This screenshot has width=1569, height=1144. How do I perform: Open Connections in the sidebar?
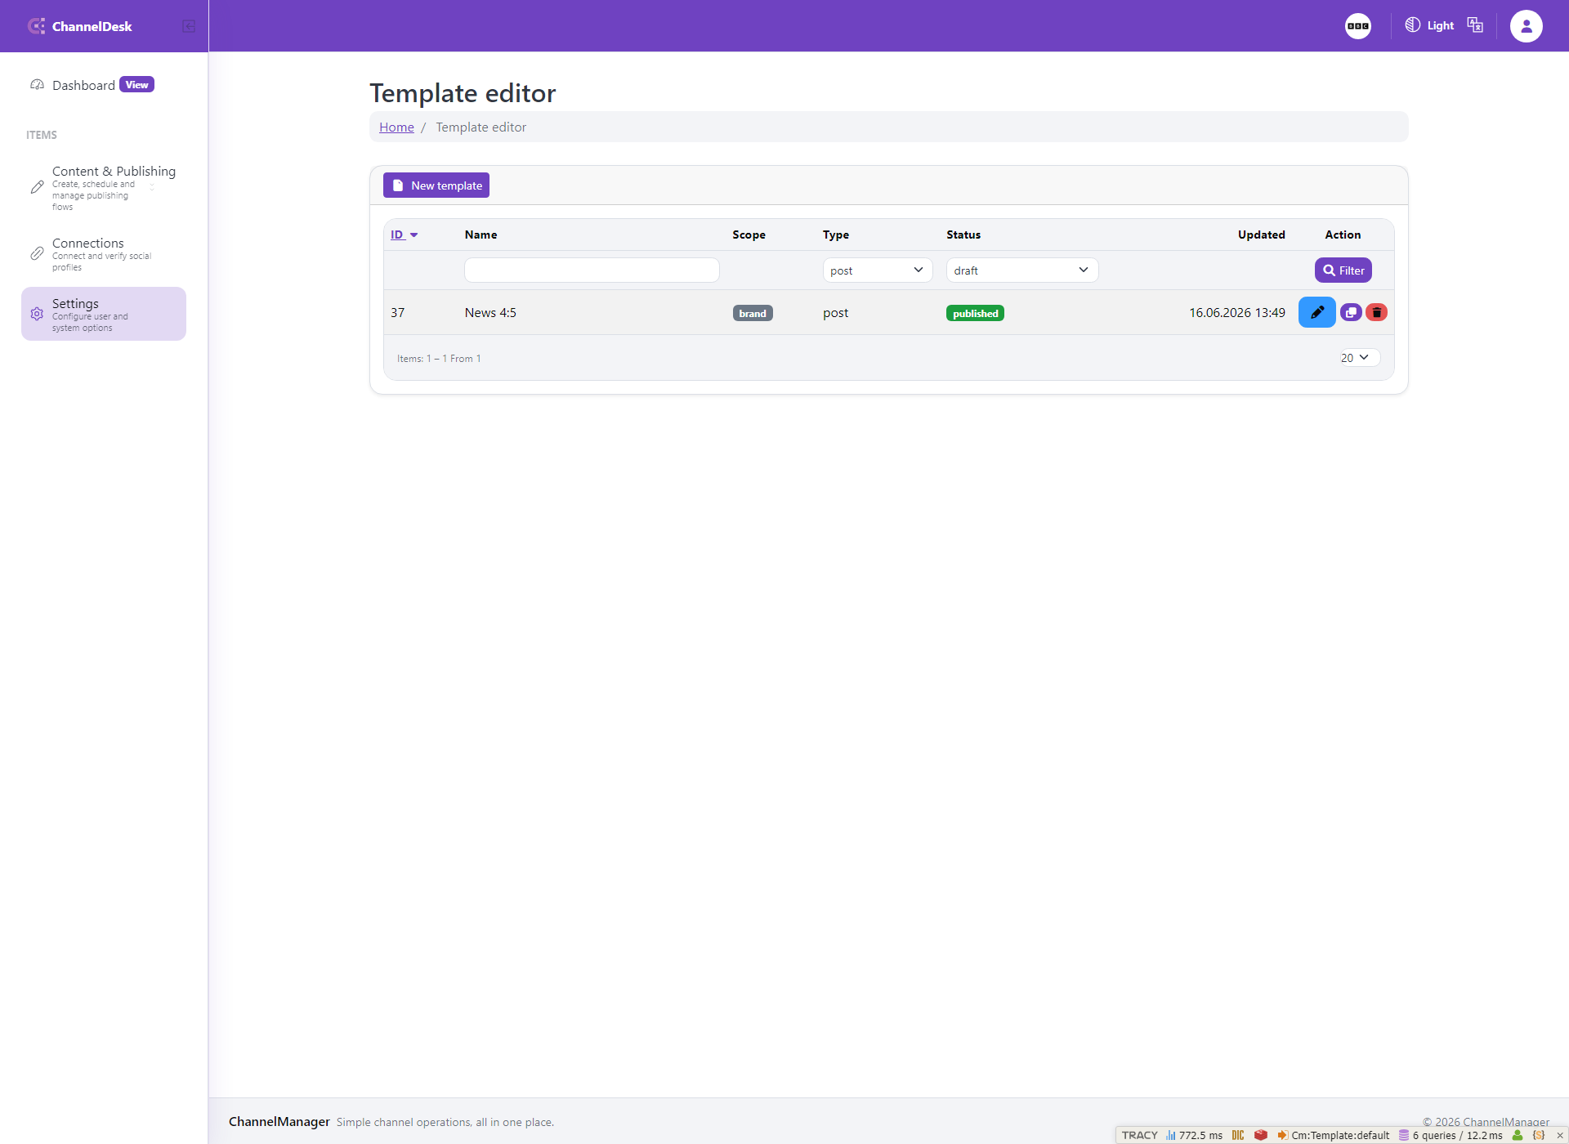point(104,254)
